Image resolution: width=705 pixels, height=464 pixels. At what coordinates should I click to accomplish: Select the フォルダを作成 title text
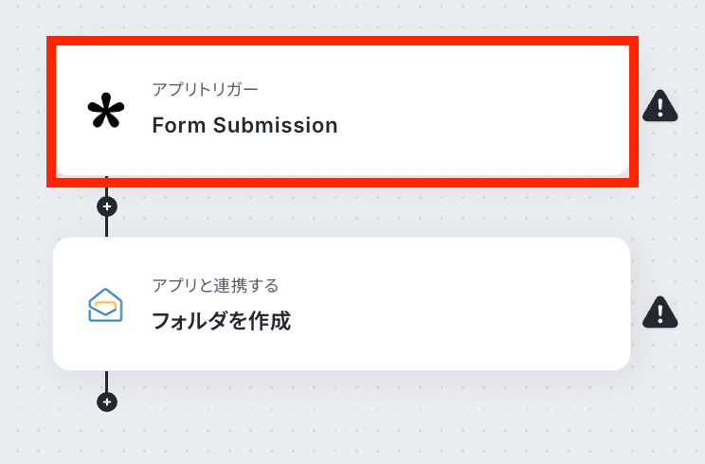[x=221, y=322]
